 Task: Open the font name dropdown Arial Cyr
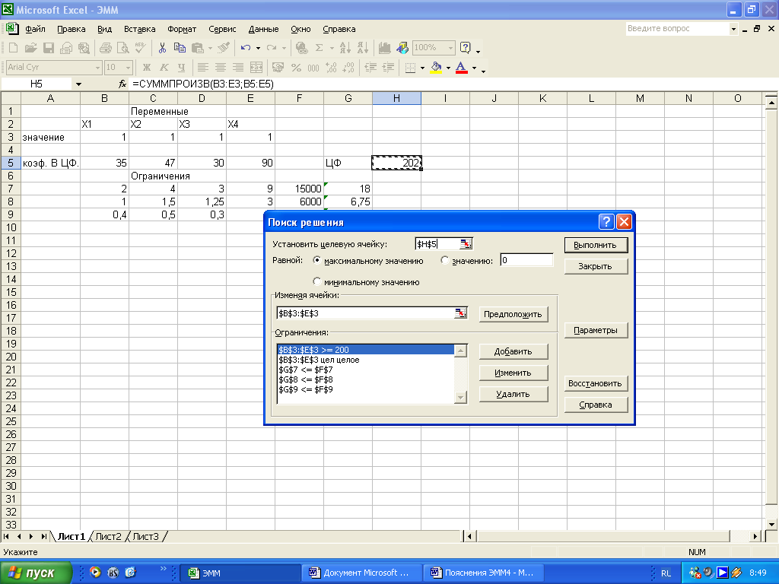(97, 68)
